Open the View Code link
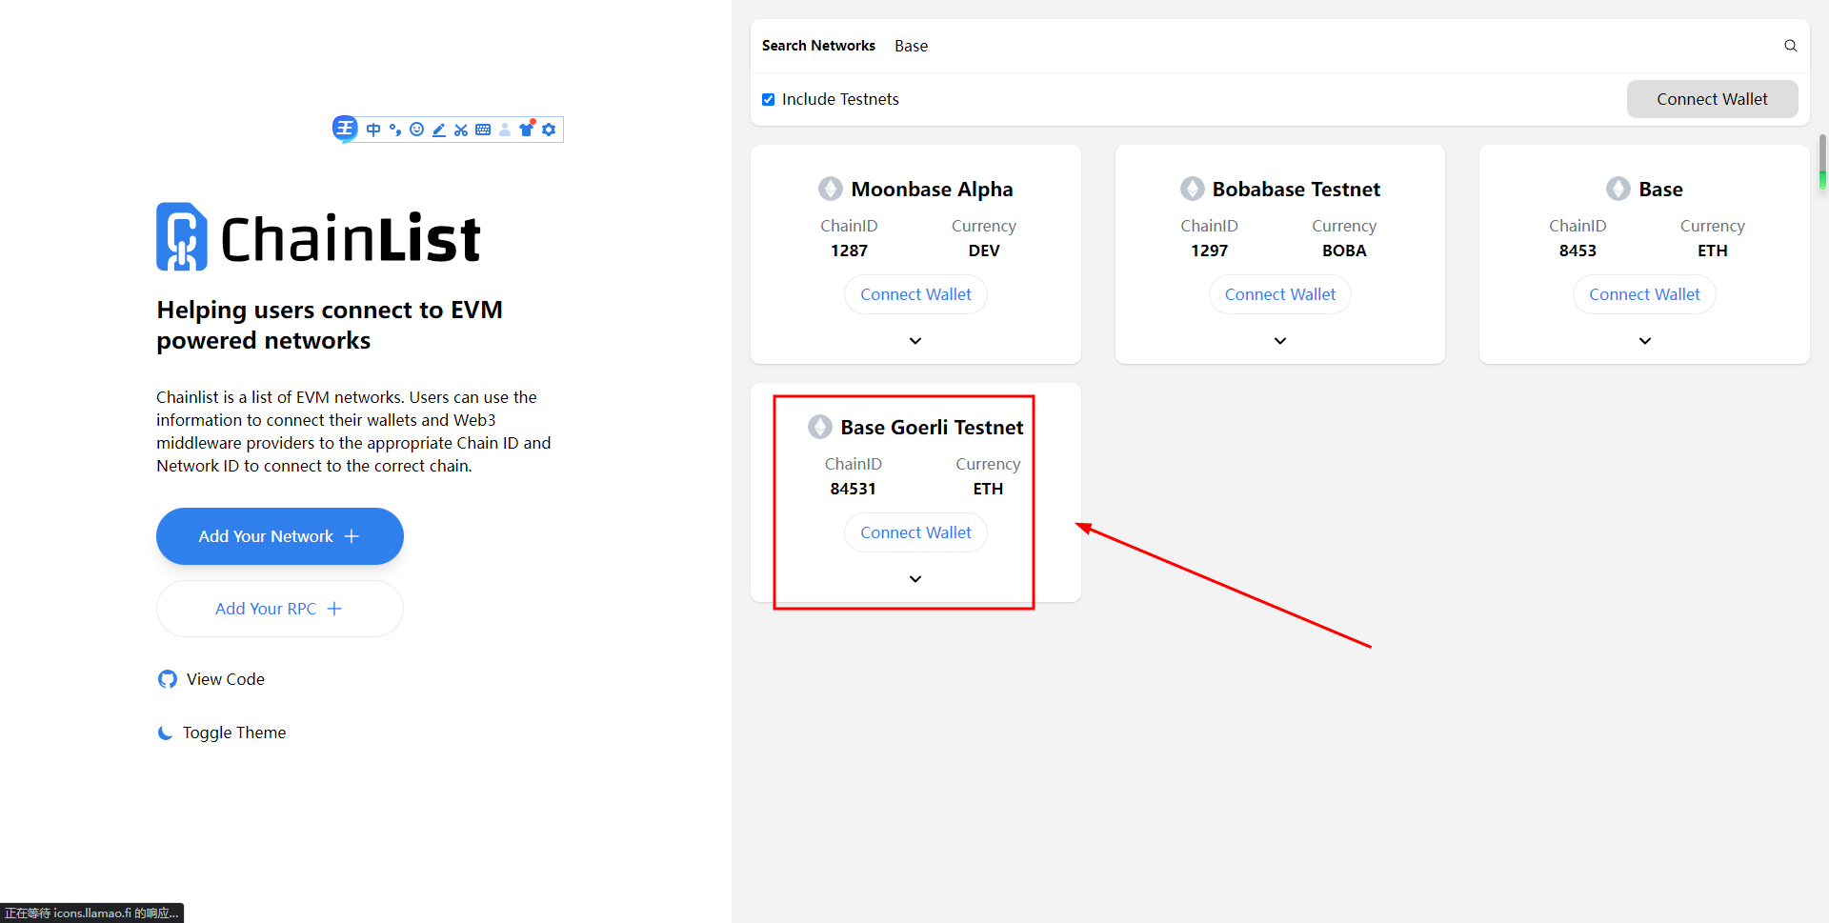 [211, 679]
